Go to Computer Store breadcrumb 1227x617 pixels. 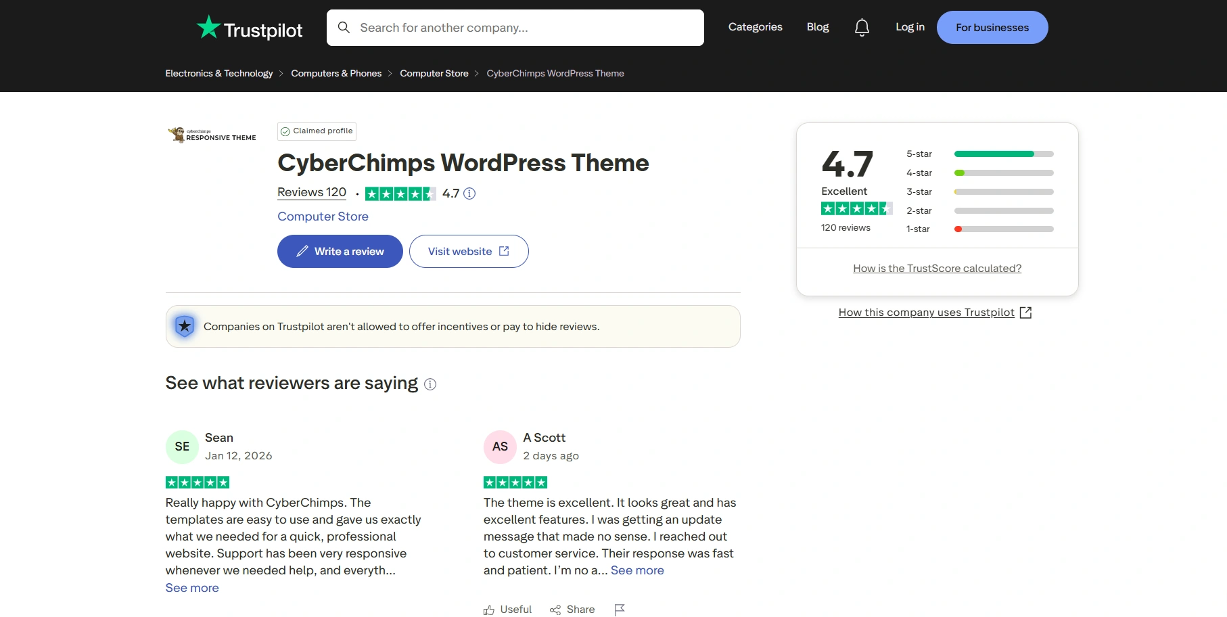coord(434,73)
